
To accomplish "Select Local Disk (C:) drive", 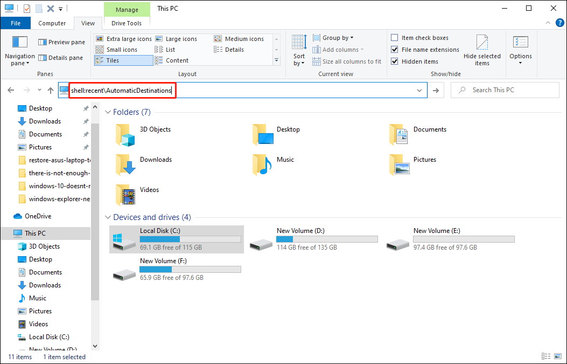I will point(177,239).
